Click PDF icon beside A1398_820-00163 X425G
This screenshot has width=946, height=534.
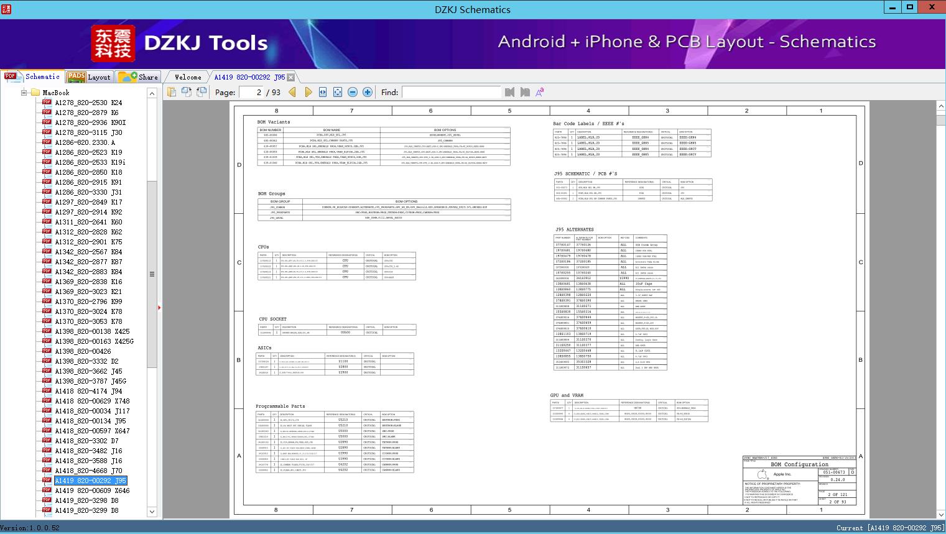tap(47, 341)
